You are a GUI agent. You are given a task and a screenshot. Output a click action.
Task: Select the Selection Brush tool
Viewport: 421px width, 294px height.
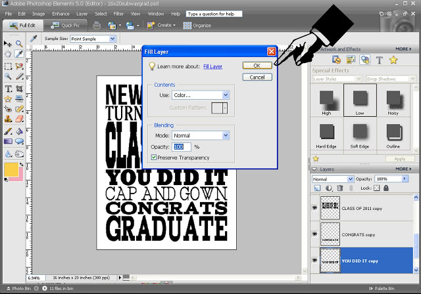pyautogui.click(x=19, y=77)
